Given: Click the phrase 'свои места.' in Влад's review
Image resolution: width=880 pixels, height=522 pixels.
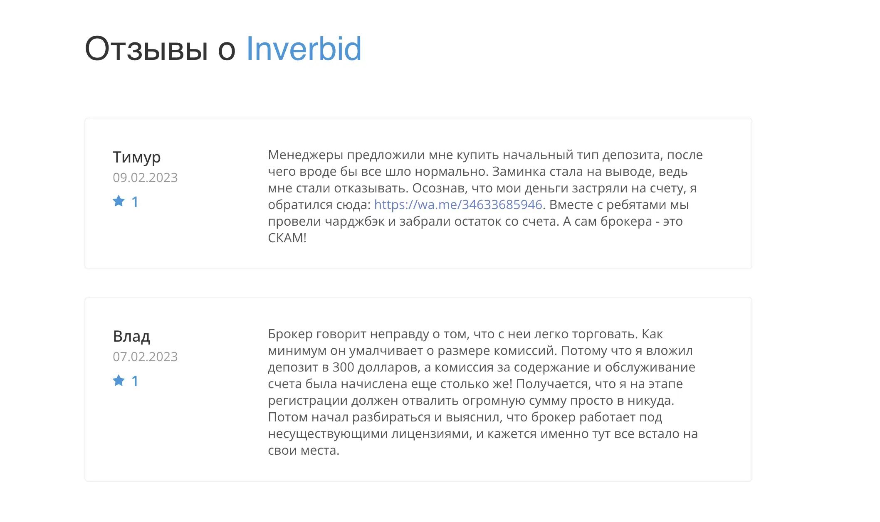Looking at the screenshot, I should coord(304,450).
